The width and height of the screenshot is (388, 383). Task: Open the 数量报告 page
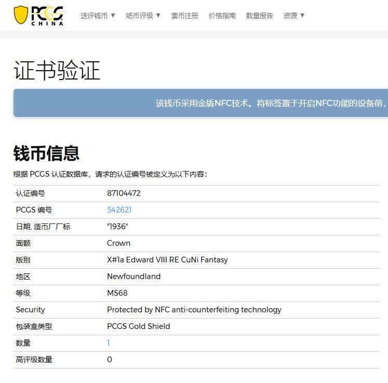point(259,16)
